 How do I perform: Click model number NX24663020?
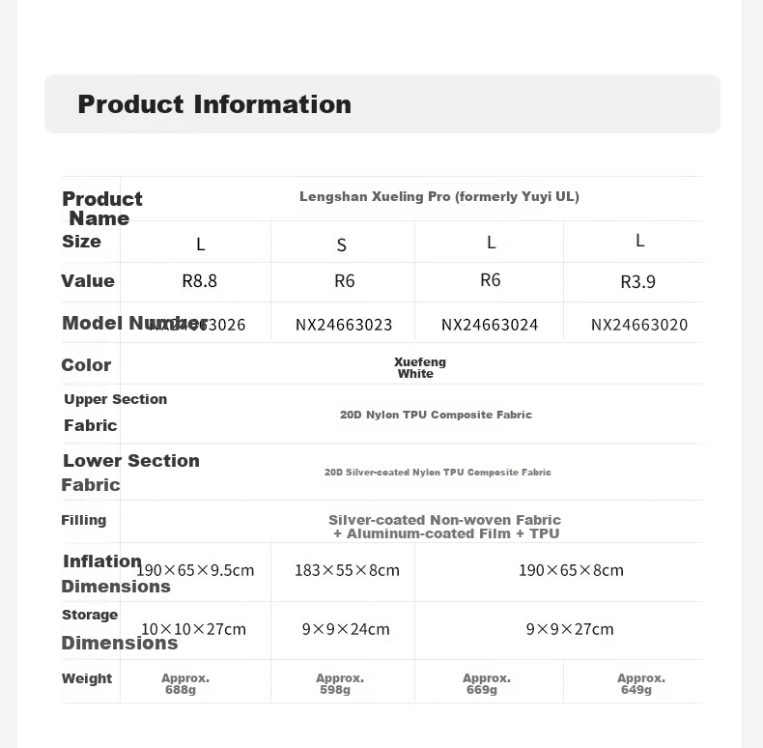click(x=639, y=325)
